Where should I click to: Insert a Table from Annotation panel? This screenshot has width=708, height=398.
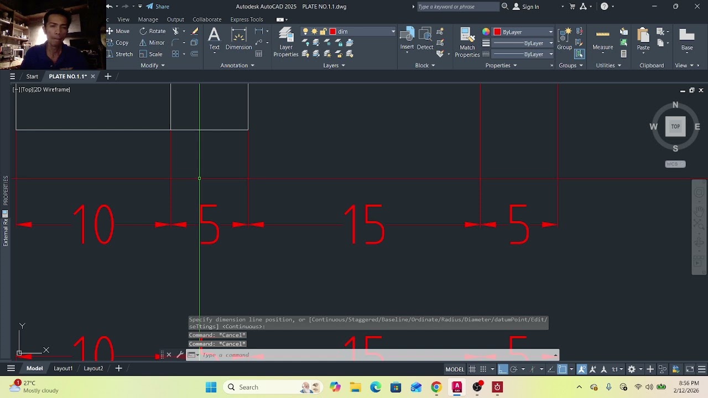[x=258, y=54]
